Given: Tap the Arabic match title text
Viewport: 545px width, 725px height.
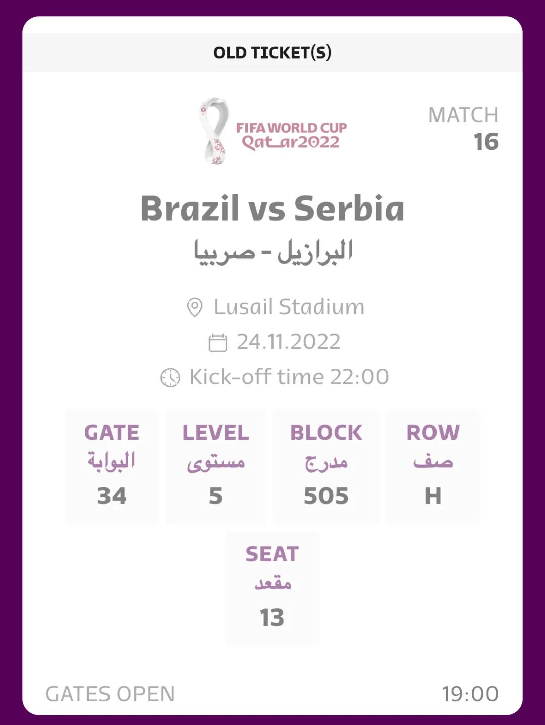Looking at the screenshot, I should pos(272,251).
